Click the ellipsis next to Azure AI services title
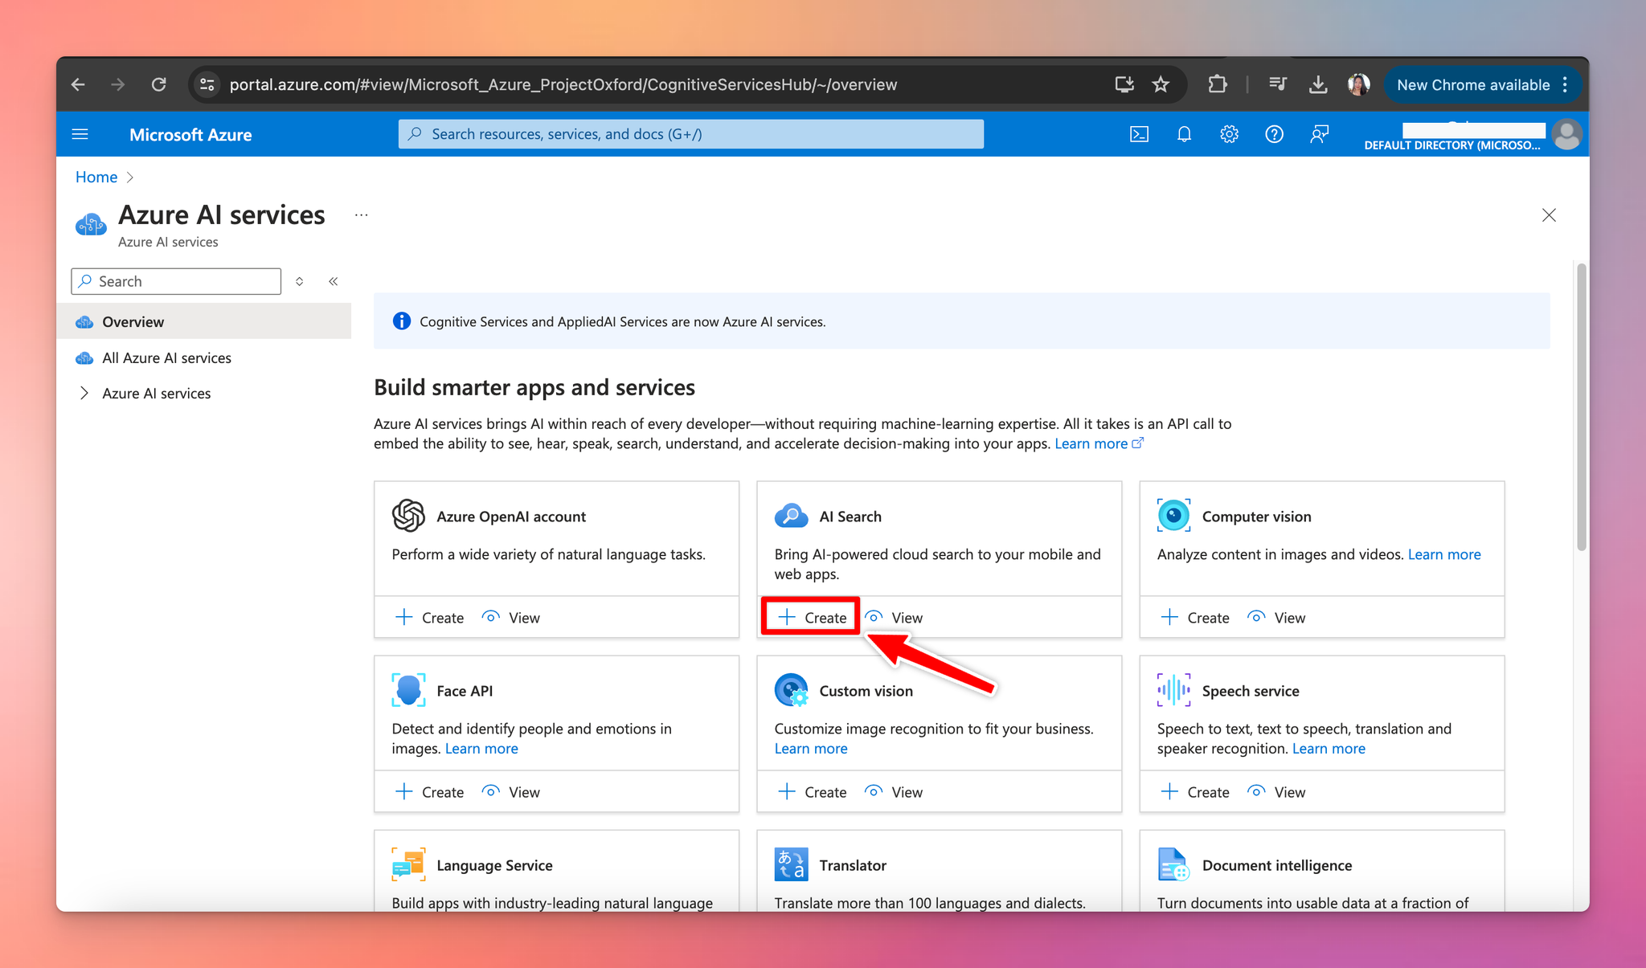Image resolution: width=1646 pixels, height=968 pixels. pyautogui.click(x=362, y=215)
